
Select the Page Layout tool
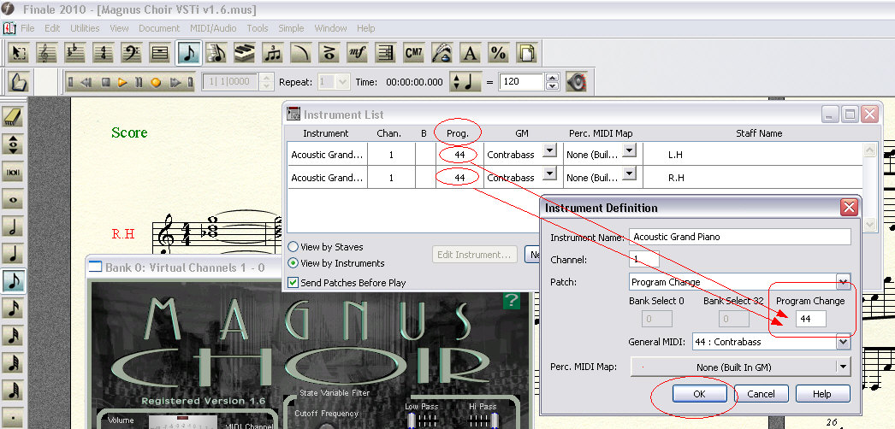(x=526, y=53)
